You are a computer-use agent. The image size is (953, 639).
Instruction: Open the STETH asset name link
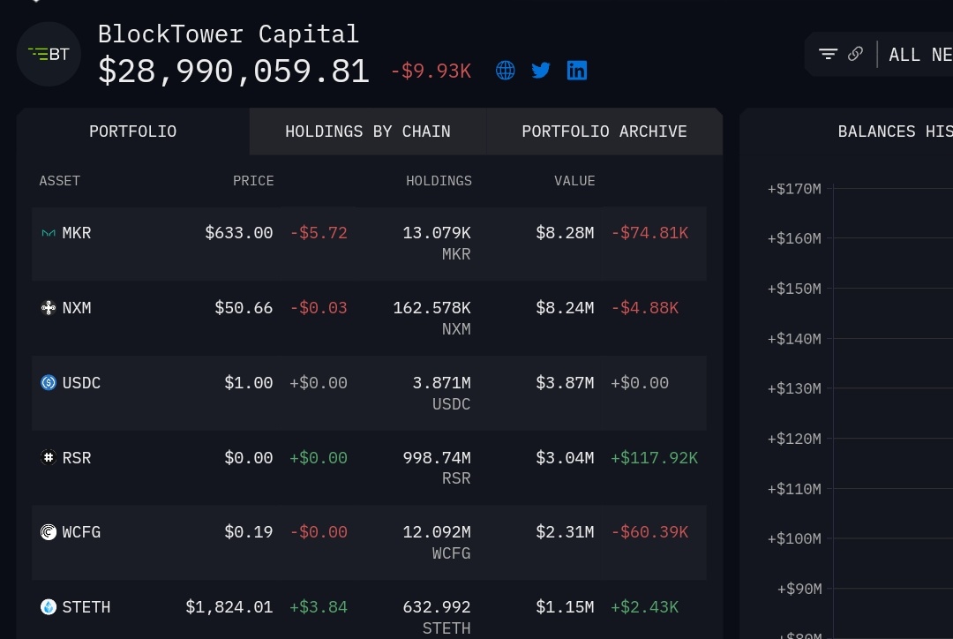point(86,606)
